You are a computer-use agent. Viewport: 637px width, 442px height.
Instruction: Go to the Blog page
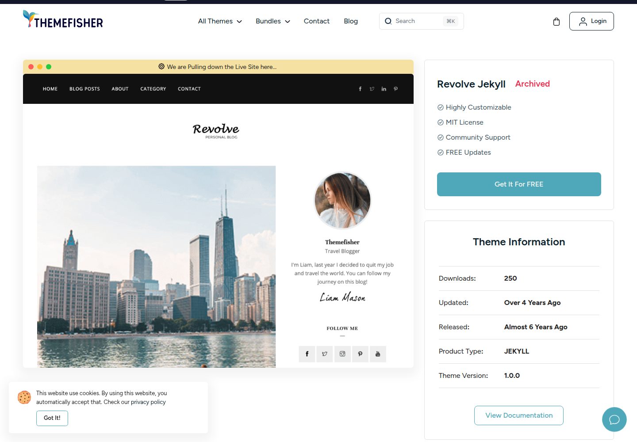pyautogui.click(x=351, y=21)
